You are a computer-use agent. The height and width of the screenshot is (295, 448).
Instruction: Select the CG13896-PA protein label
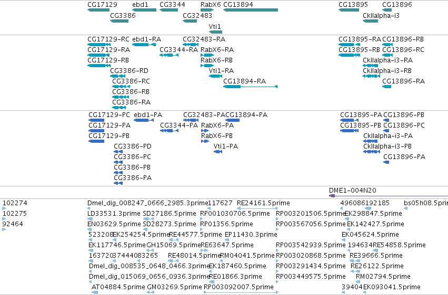tap(404, 157)
